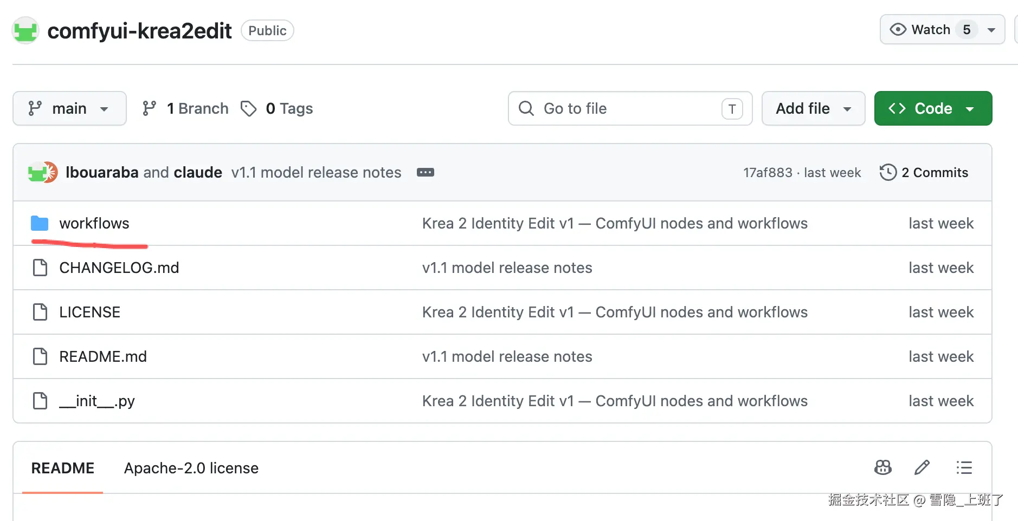View the 0 Tags link

pos(277,108)
